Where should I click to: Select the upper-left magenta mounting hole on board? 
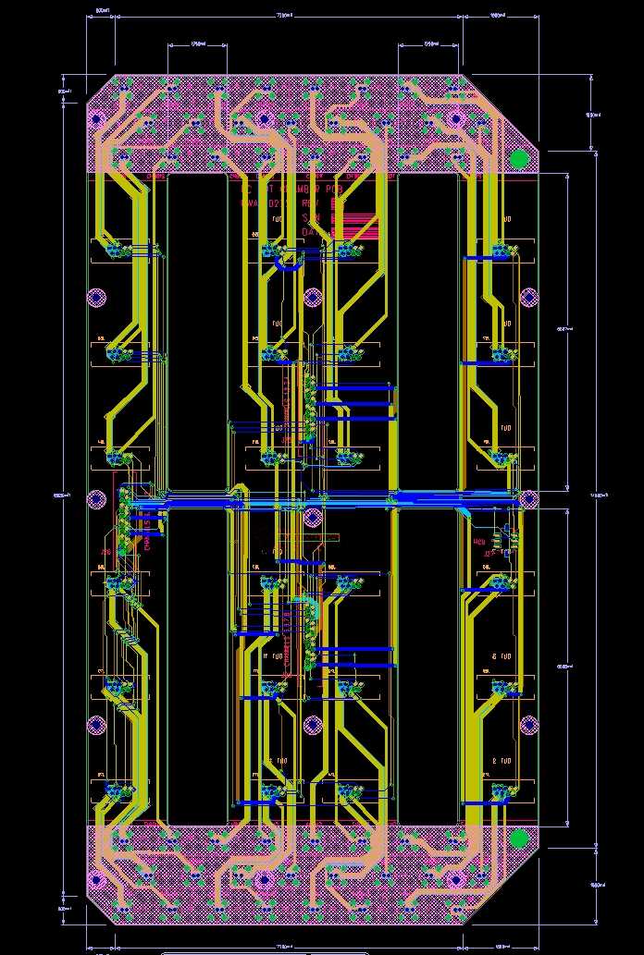click(96, 298)
